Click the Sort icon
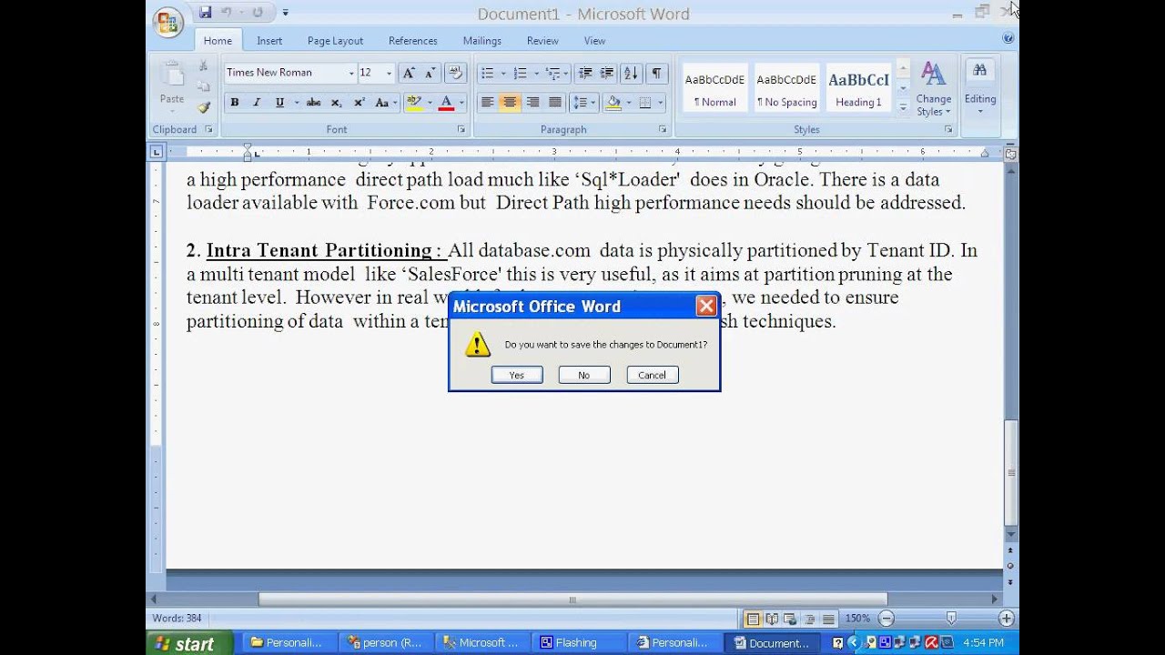Viewport: 1165px width, 655px height. coord(631,74)
